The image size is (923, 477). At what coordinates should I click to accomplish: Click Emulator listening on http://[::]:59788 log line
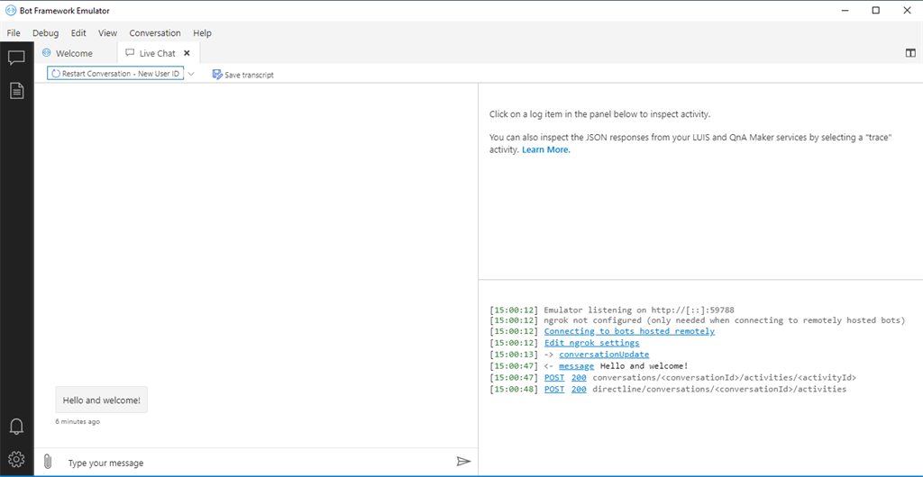[639, 310]
